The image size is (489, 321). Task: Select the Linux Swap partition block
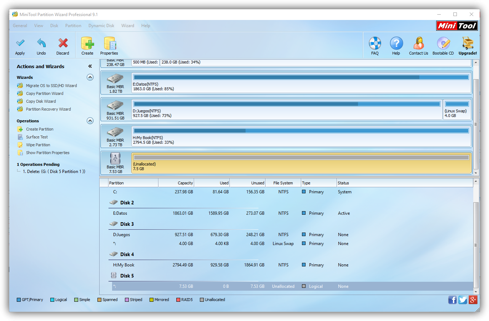pos(457,109)
